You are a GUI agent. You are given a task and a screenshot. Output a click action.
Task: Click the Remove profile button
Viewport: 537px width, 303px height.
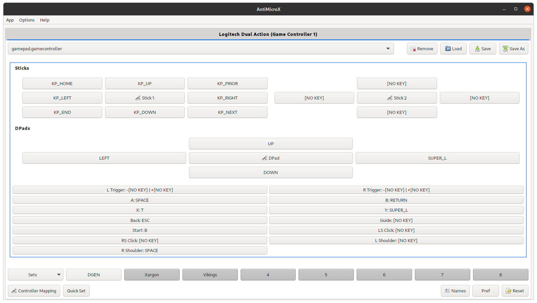pos(422,49)
